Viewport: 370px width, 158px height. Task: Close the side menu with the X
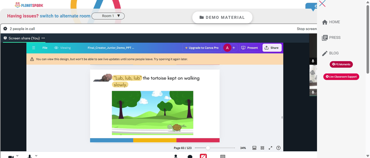click(322, 3)
